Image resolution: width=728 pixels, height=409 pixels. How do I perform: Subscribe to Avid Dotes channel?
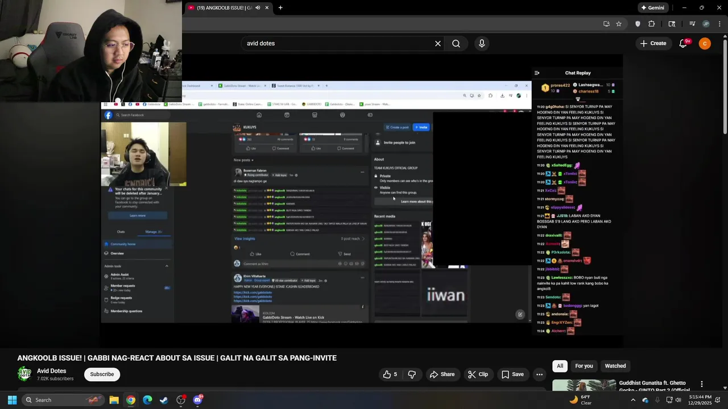(102, 374)
